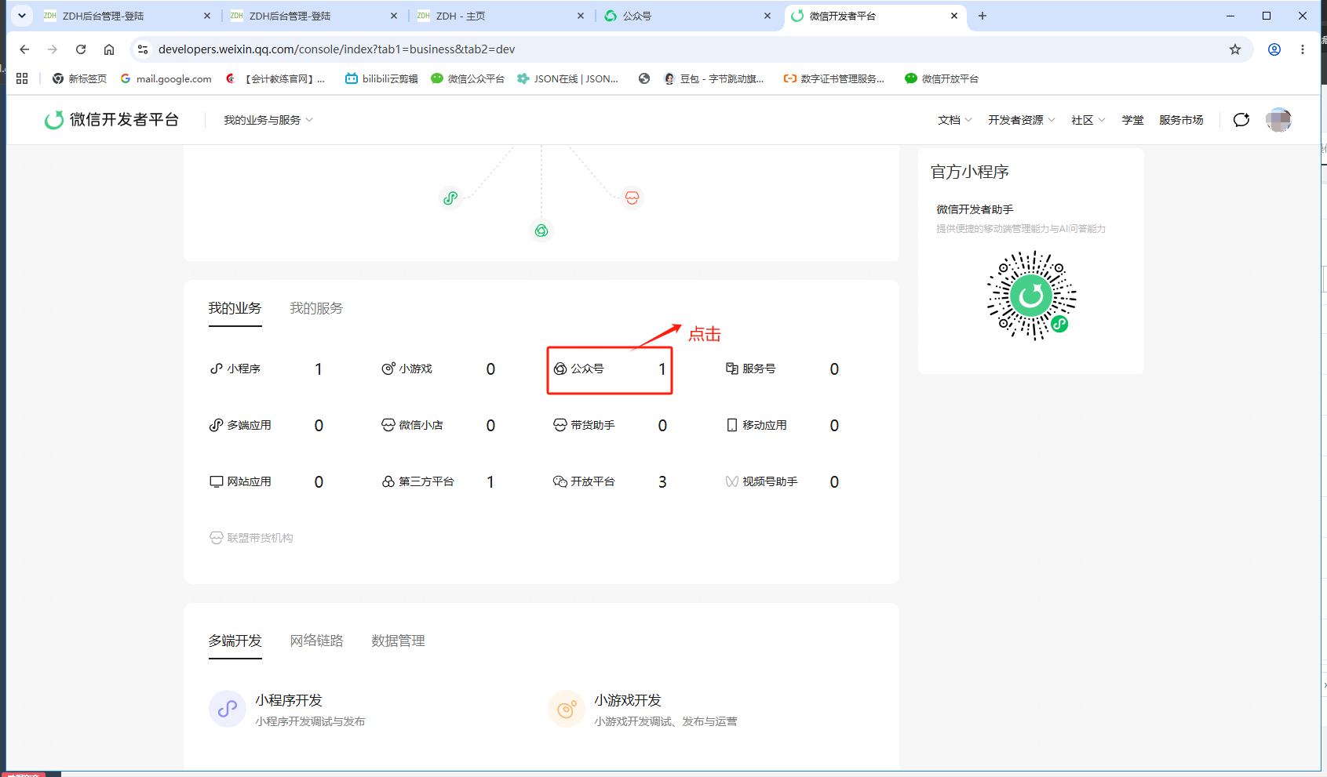Close the 微信开发者平台 browser tab
This screenshot has width=1327, height=777.
(954, 16)
